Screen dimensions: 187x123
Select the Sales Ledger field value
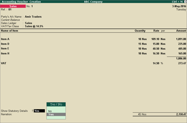[x=29, y=23]
